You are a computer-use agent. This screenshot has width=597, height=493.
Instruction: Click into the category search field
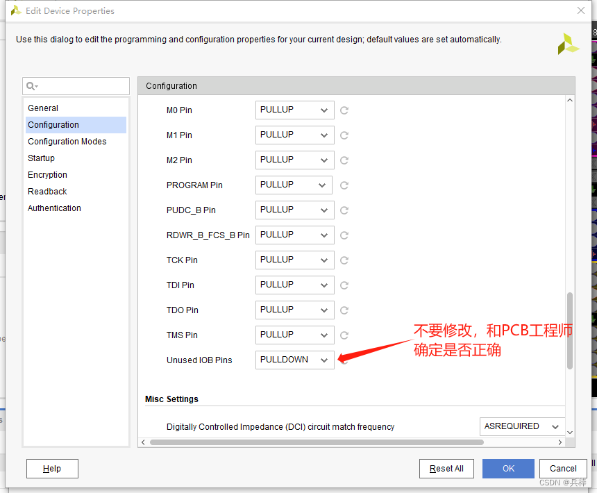point(76,86)
